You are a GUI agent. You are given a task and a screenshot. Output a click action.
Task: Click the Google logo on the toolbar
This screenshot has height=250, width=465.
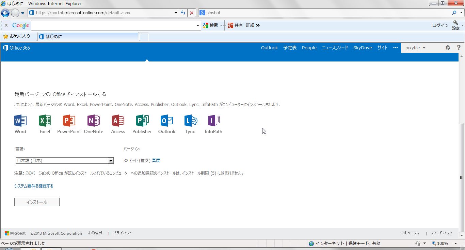(x=21, y=25)
